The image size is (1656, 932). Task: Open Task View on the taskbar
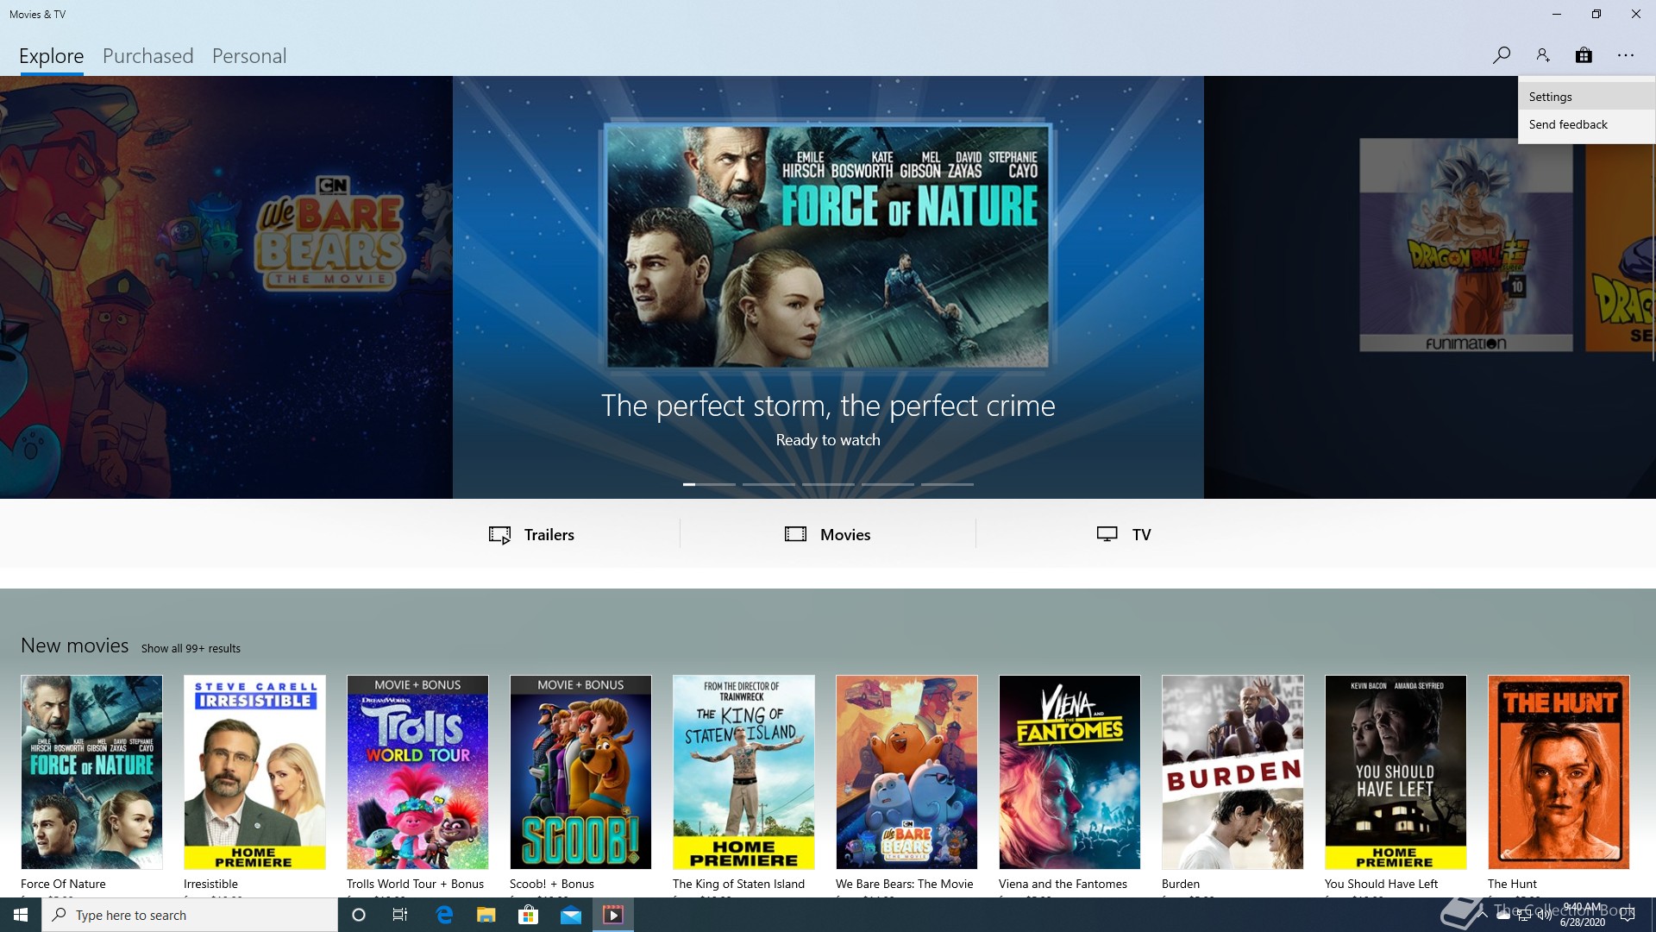(x=400, y=915)
